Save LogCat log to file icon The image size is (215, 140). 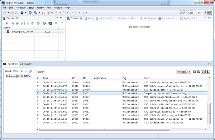pyautogui.click(x=194, y=72)
